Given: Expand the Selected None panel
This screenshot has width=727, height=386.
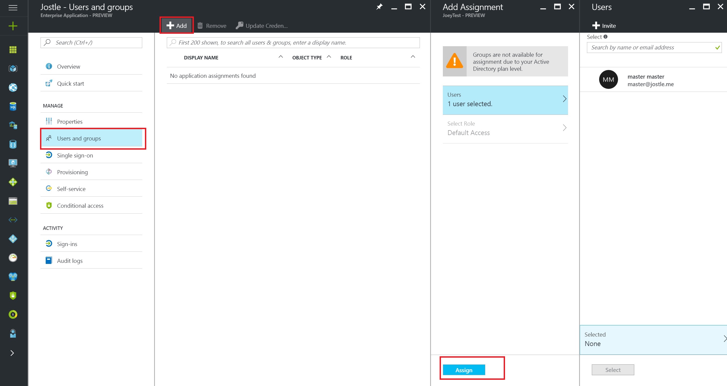Looking at the screenshot, I should point(653,340).
